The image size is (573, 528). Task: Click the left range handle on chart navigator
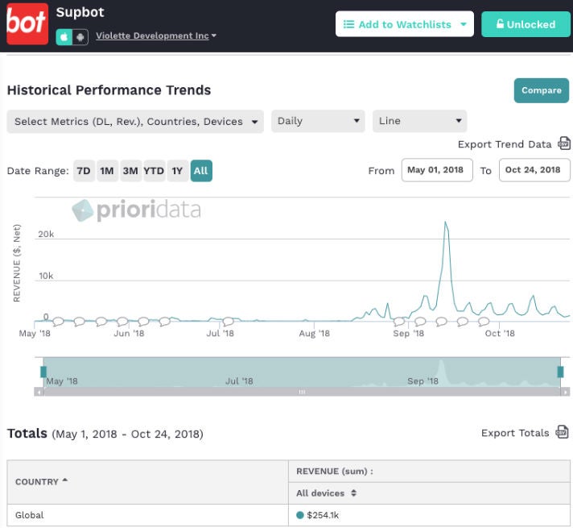pos(43,371)
